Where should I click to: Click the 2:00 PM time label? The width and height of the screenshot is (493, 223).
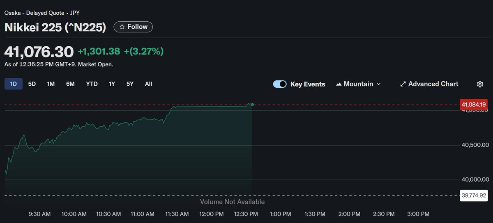pos(349,214)
